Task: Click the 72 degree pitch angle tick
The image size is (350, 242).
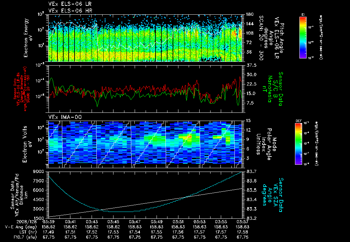Action: [249, 42]
